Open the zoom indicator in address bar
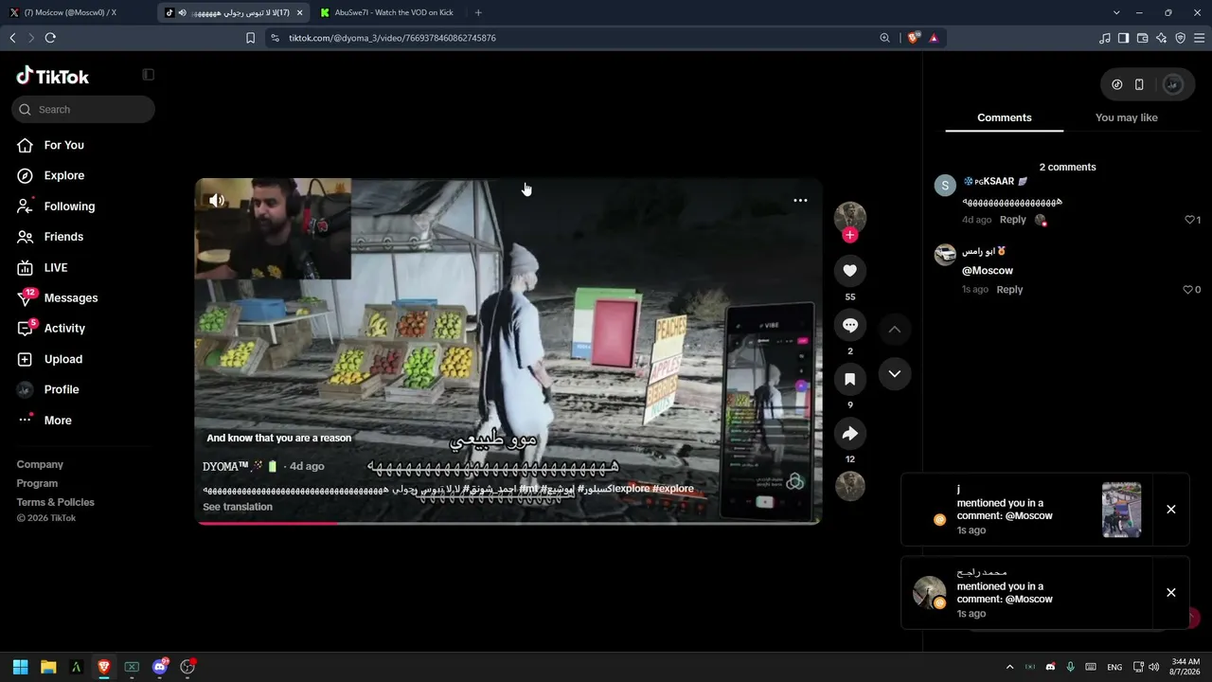This screenshot has width=1212, height=682. point(884,38)
